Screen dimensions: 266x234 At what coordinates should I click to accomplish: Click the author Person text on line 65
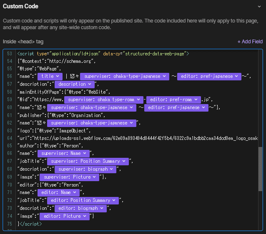point(50,146)
